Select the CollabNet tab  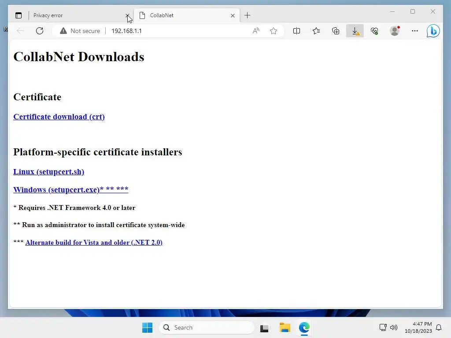pos(187,15)
